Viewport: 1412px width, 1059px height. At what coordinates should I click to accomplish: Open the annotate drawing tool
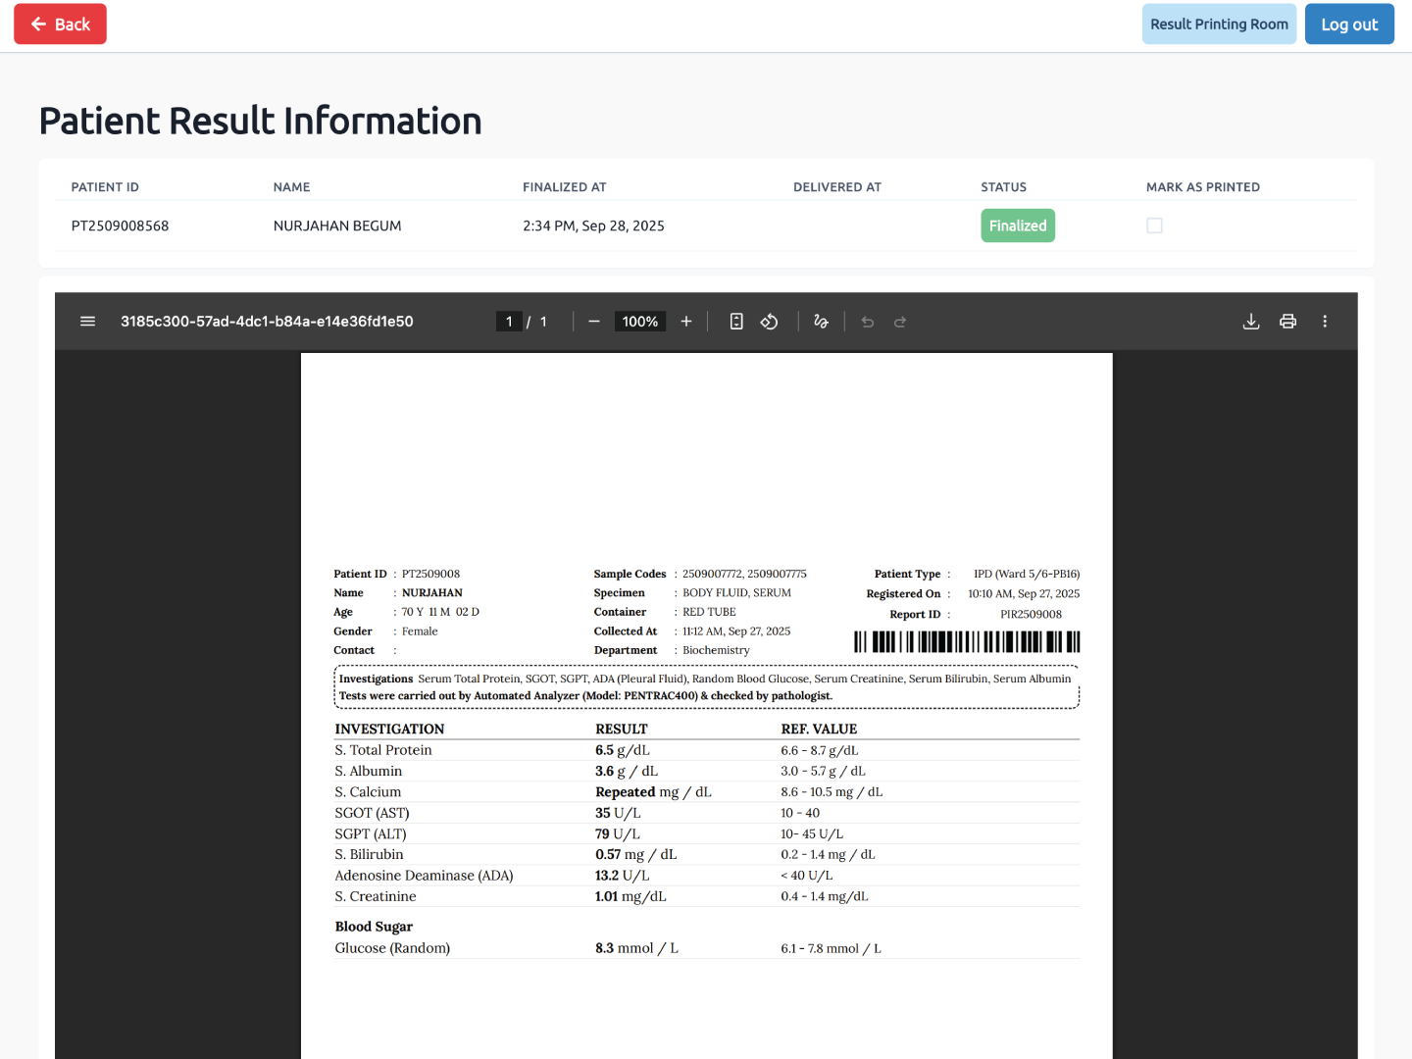click(821, 321)
